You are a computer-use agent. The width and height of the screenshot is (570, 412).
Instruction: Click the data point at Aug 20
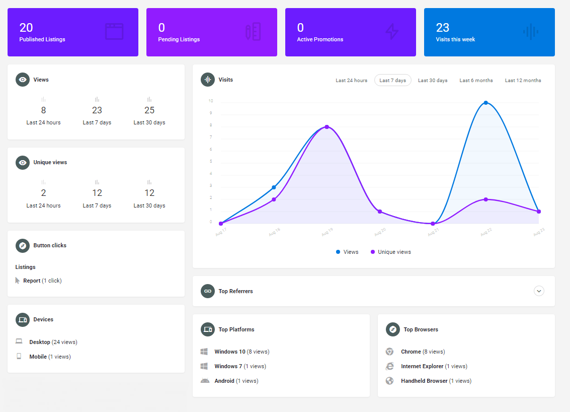[x=380, y=212]
